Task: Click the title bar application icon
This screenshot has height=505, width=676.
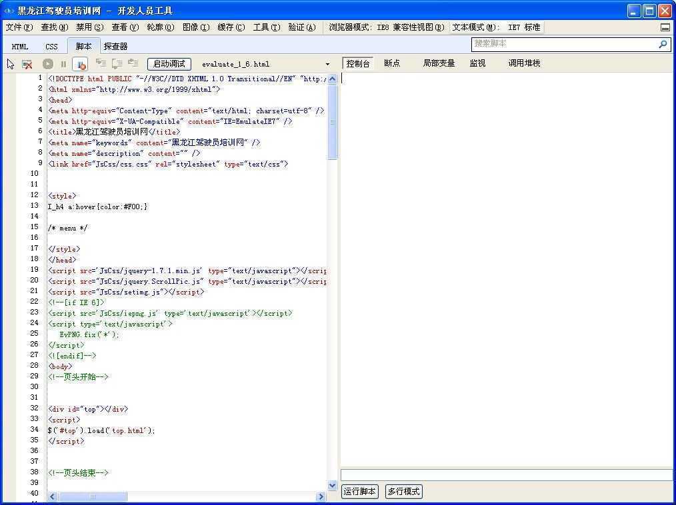Action: click(x=9, y=11)
